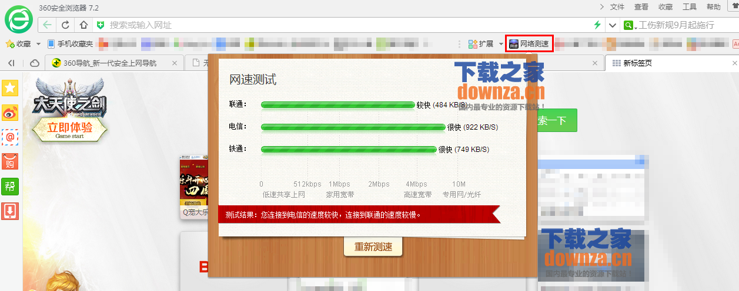
Task: Click the 专用网/光纤 scale label
Action: (x=462, y=195)
